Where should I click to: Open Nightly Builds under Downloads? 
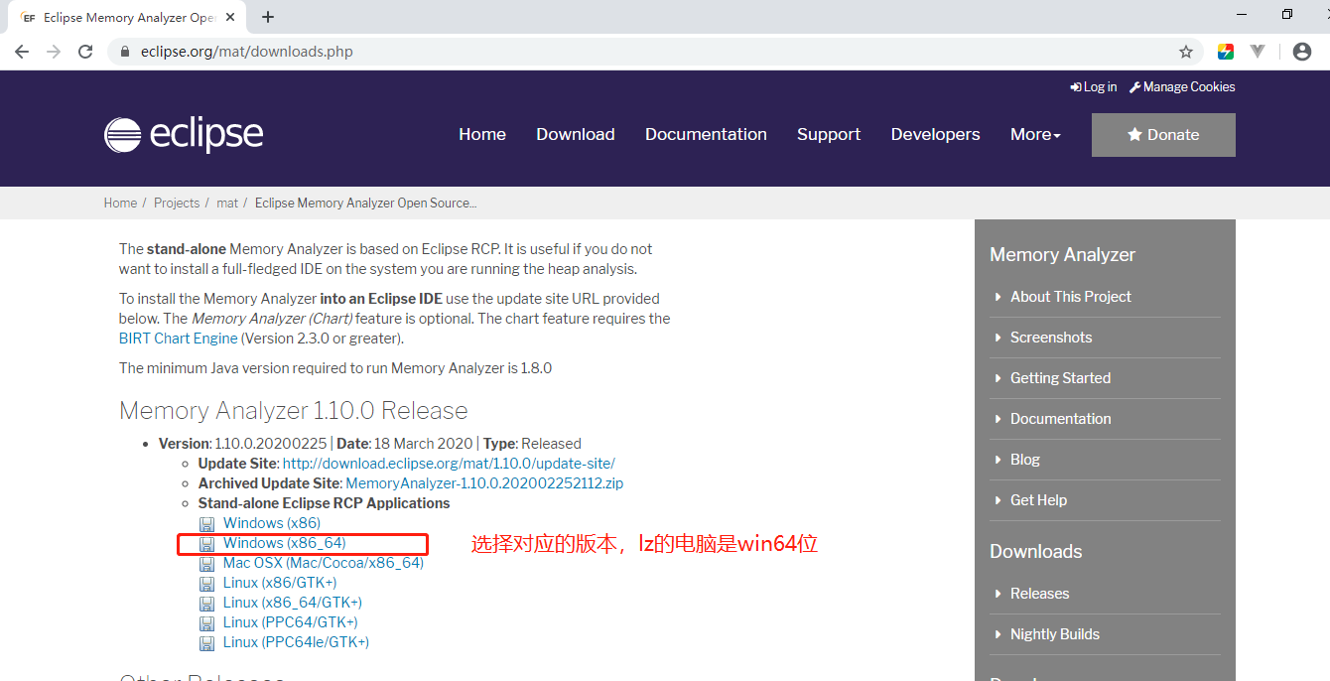(x=1055, y=634)
